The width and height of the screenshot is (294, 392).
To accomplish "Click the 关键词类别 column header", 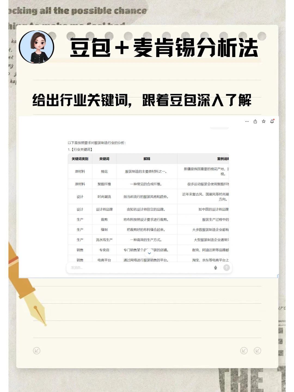I will click(x=80, y=159).
